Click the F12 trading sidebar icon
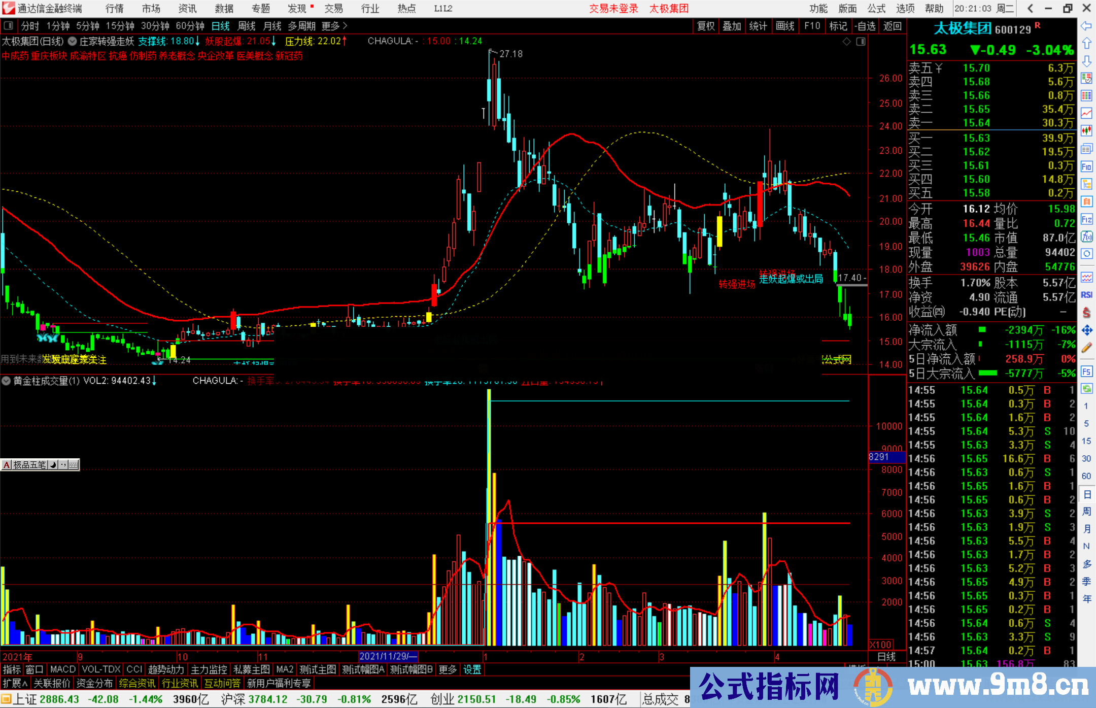Image resolution: width=1096 pixels, height=708 pixels. [x=1086, y=219]
